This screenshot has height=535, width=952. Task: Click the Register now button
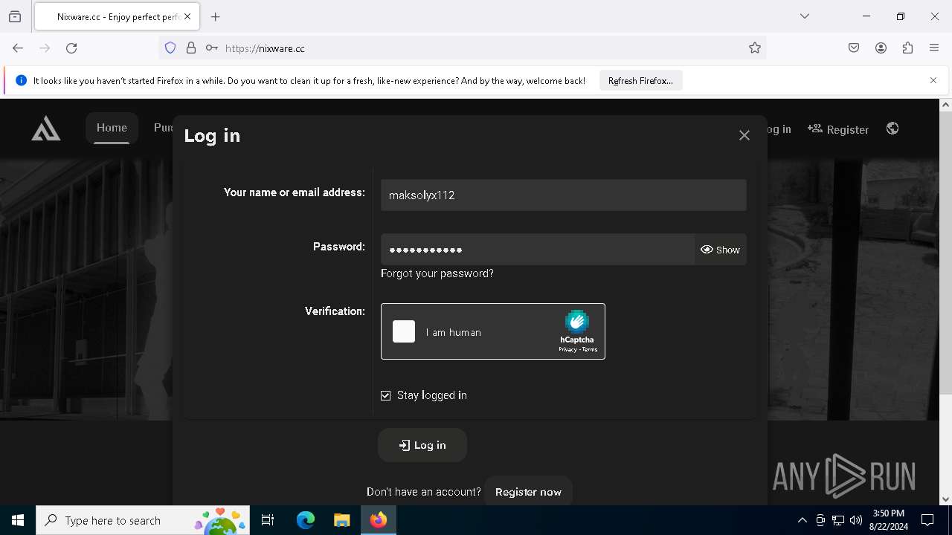point(528,492)
